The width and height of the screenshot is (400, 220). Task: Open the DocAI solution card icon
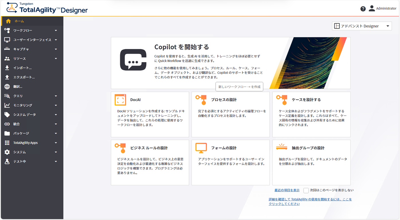[120, 100]
